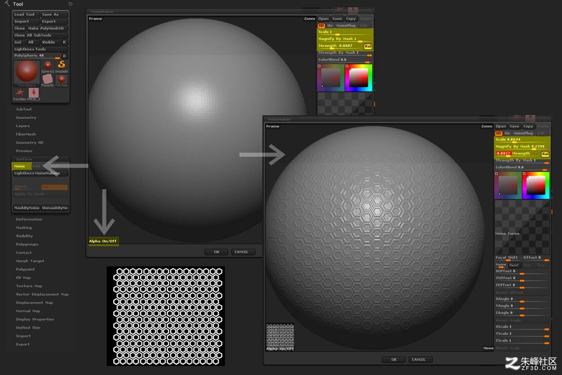Click Copy button in front NoiseMaker window
Image resolution: width=562 pixels, height=375 pixels.
click(x=528, y=126)
